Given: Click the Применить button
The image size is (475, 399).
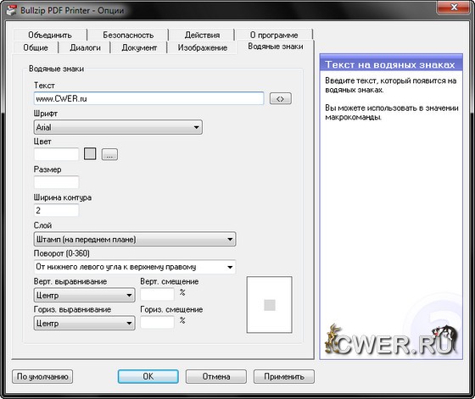Looking at the screenshot, I should [284, 377].
